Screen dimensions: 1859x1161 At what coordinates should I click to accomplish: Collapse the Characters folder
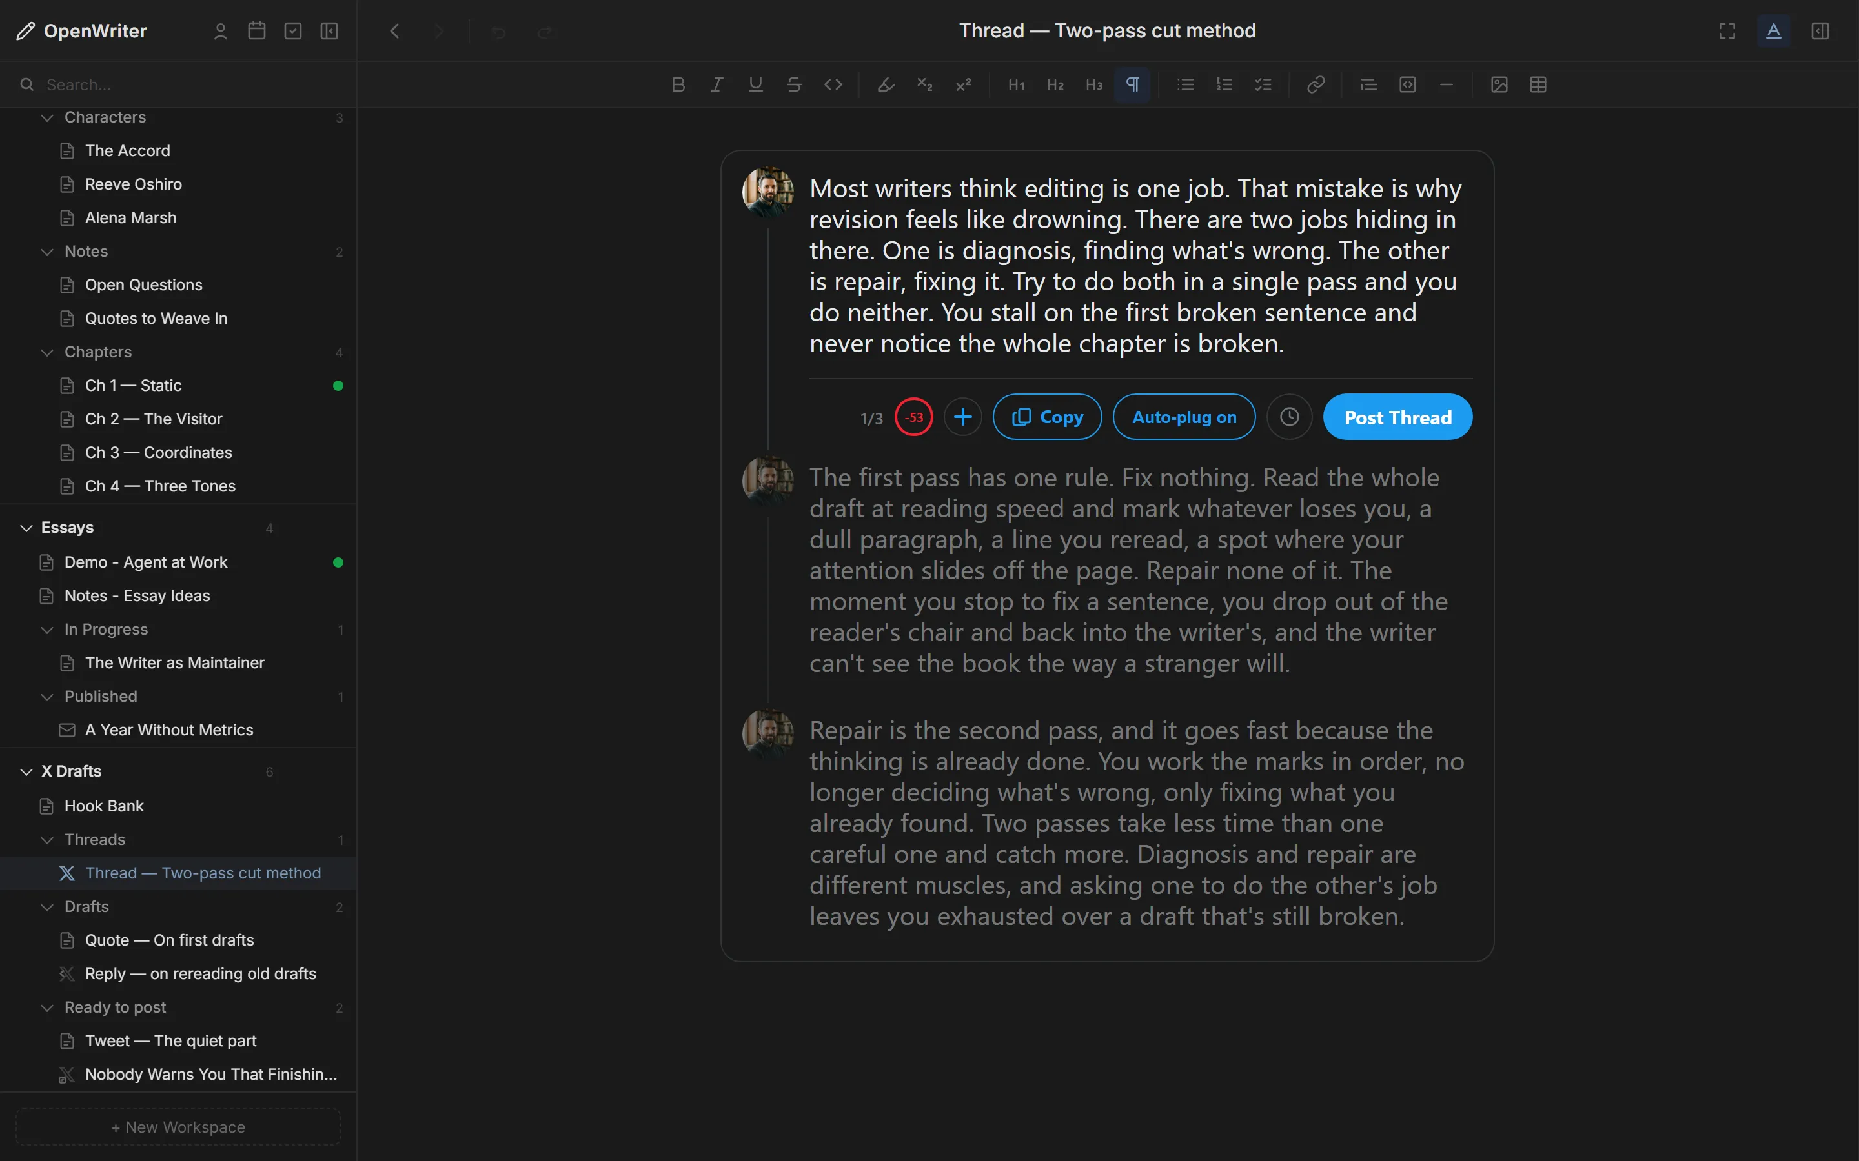(47, 117)
